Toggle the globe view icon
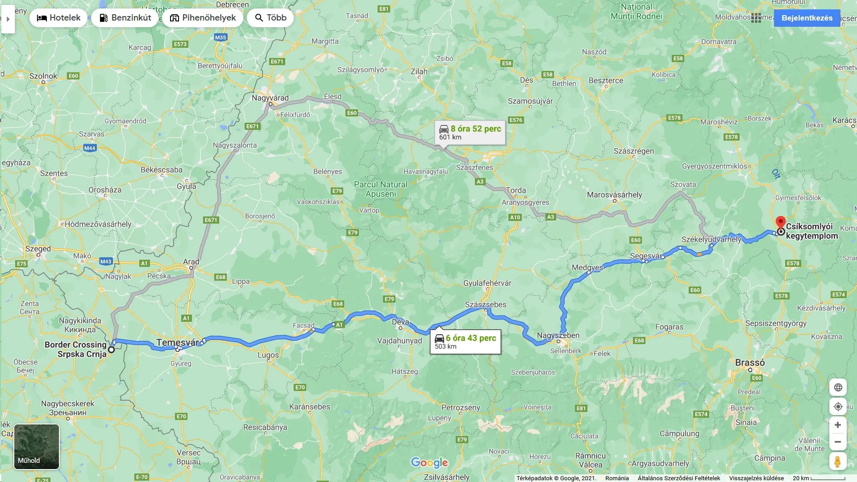The image size is (857, 482). 838,387
